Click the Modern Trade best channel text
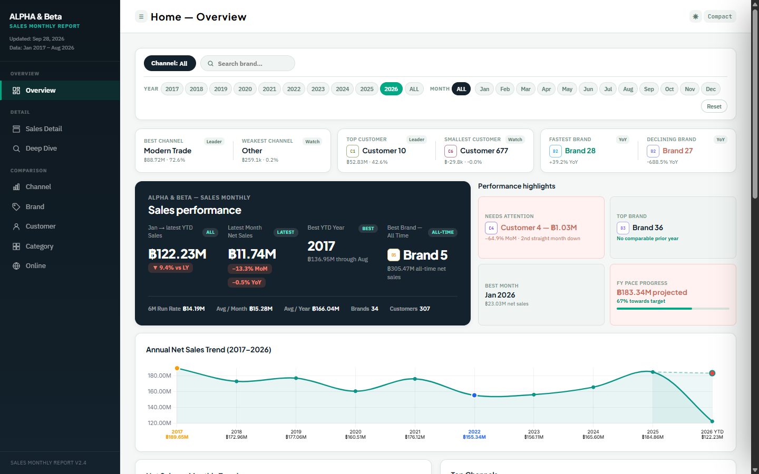Image resolution: width=759 pixels, height=474 pixels. pyautogui.click(x=168, y=151)
